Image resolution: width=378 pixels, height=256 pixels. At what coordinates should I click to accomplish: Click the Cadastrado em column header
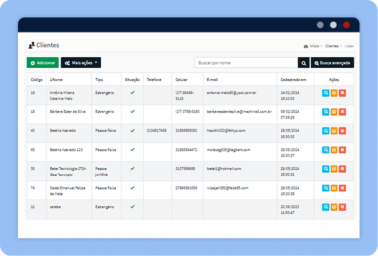tap(293, 80)
